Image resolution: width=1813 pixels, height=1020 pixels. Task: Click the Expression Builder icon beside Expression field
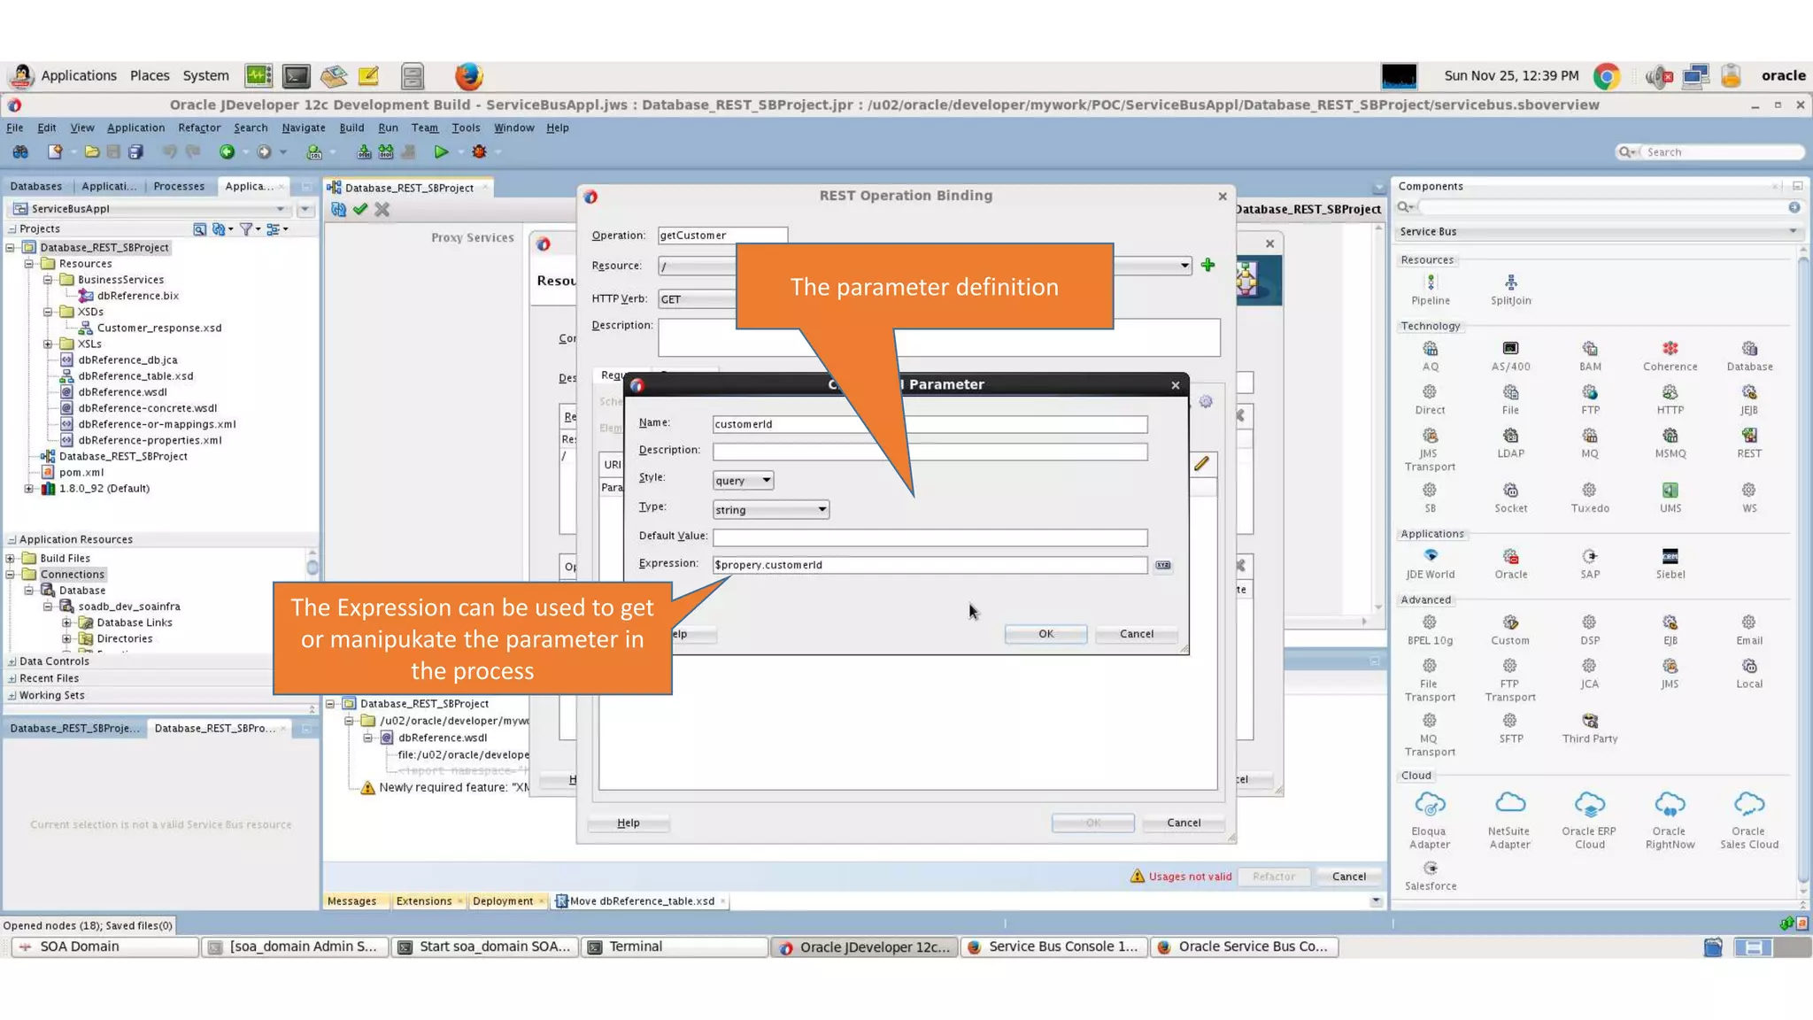[1162, 565]
